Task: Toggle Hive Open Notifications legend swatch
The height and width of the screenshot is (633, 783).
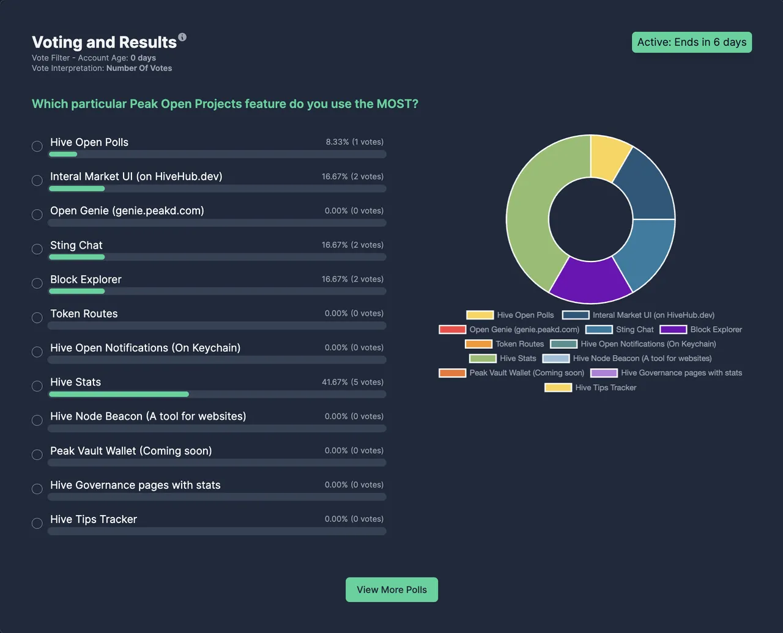Action: 563,344
